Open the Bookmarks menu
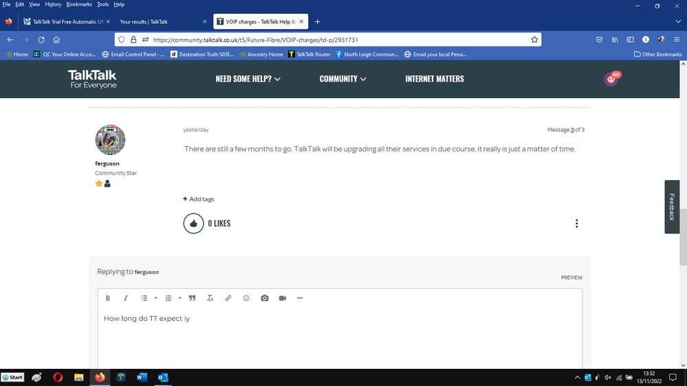Viewport: 687px width, 386px height. tap(79, 4)
